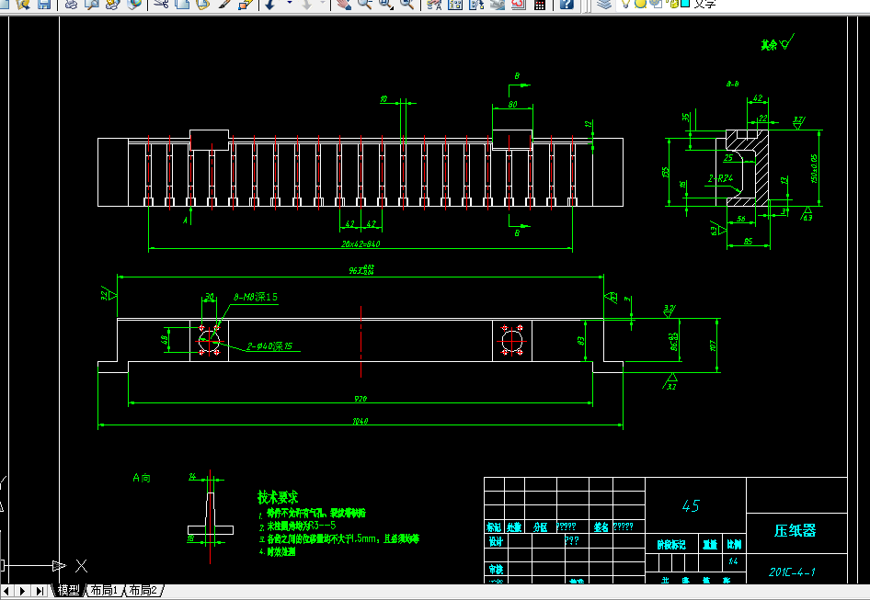Click the Help question mark icon
870x600 pixels.
pyautogui.click(x=567, y=4)
